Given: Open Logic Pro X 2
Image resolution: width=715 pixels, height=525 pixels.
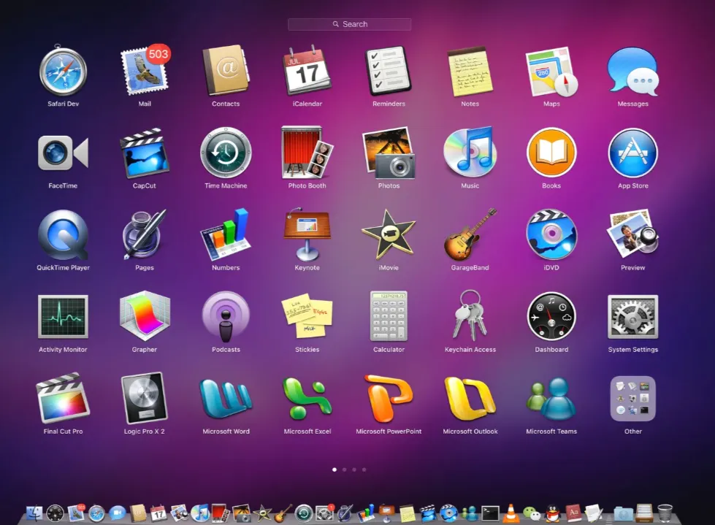Looking at the screenshot, I should tap(145, 398).
